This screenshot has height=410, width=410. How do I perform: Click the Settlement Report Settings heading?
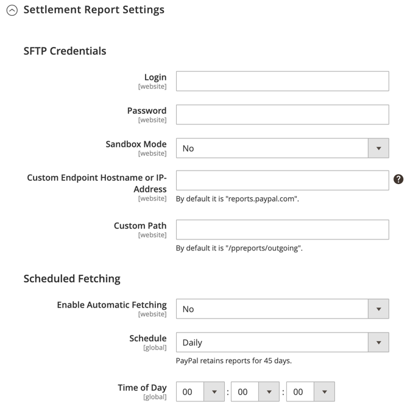click(x=94, y=10)
